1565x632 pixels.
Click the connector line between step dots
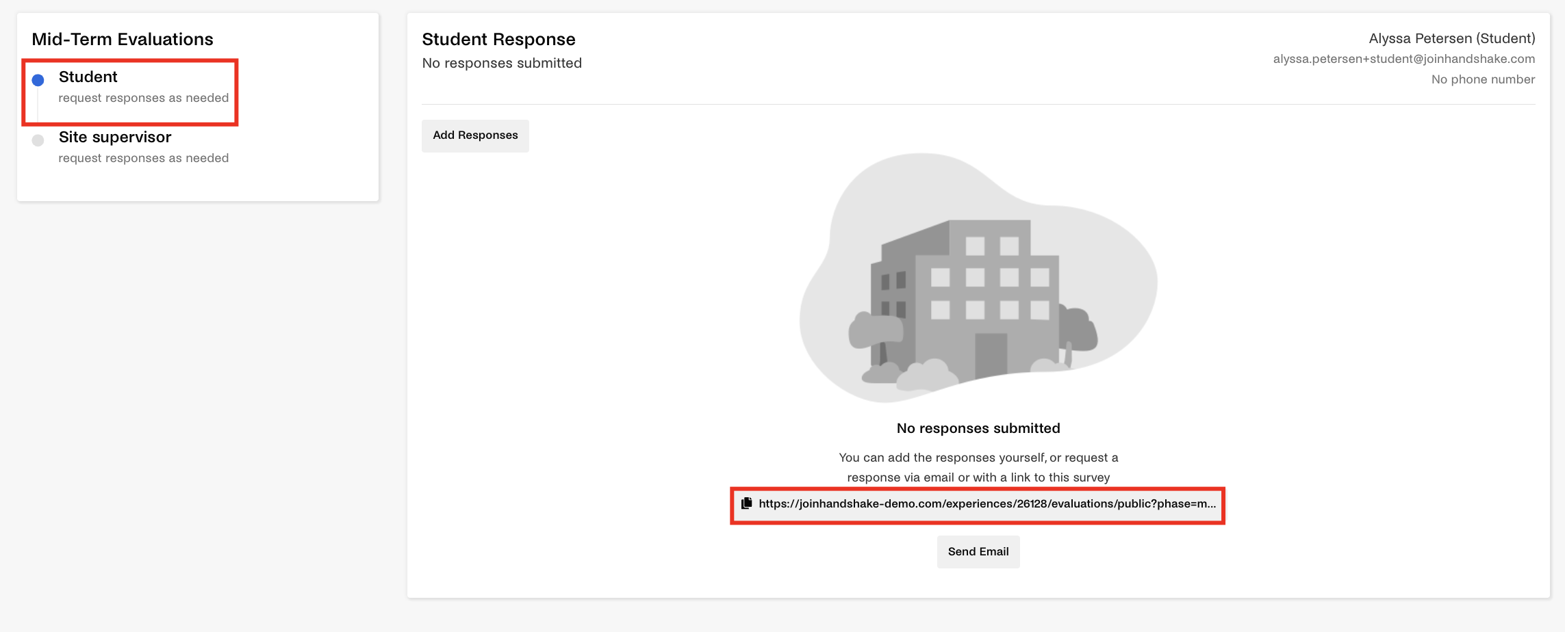[x=38, y=104]
